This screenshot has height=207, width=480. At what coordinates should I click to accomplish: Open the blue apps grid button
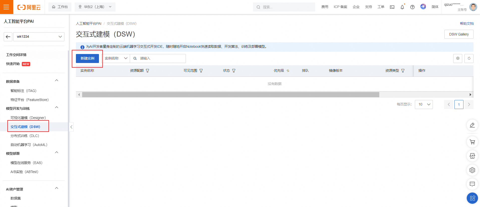pos(472,198)
